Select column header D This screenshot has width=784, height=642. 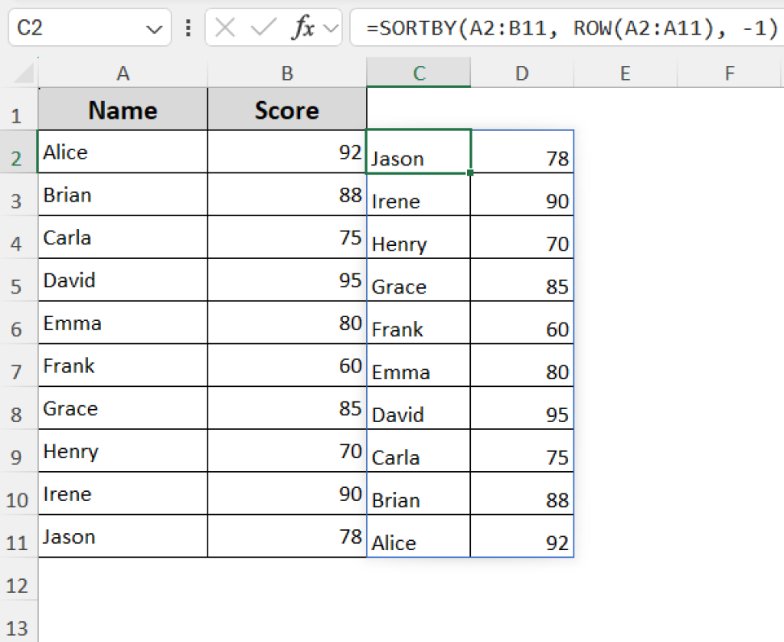[x=521, y=73]
